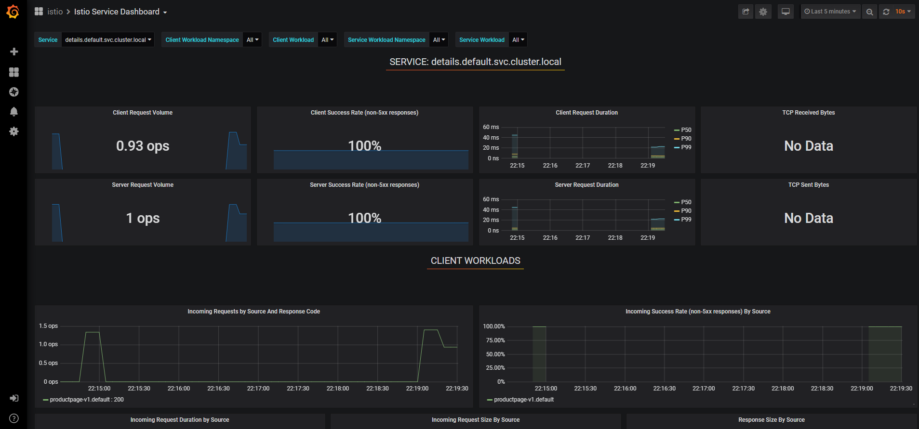The height and width of the screenshot is (429, 919).
Task: Open dashboard settings gear in top bar
Action: (x=763, y=12)
